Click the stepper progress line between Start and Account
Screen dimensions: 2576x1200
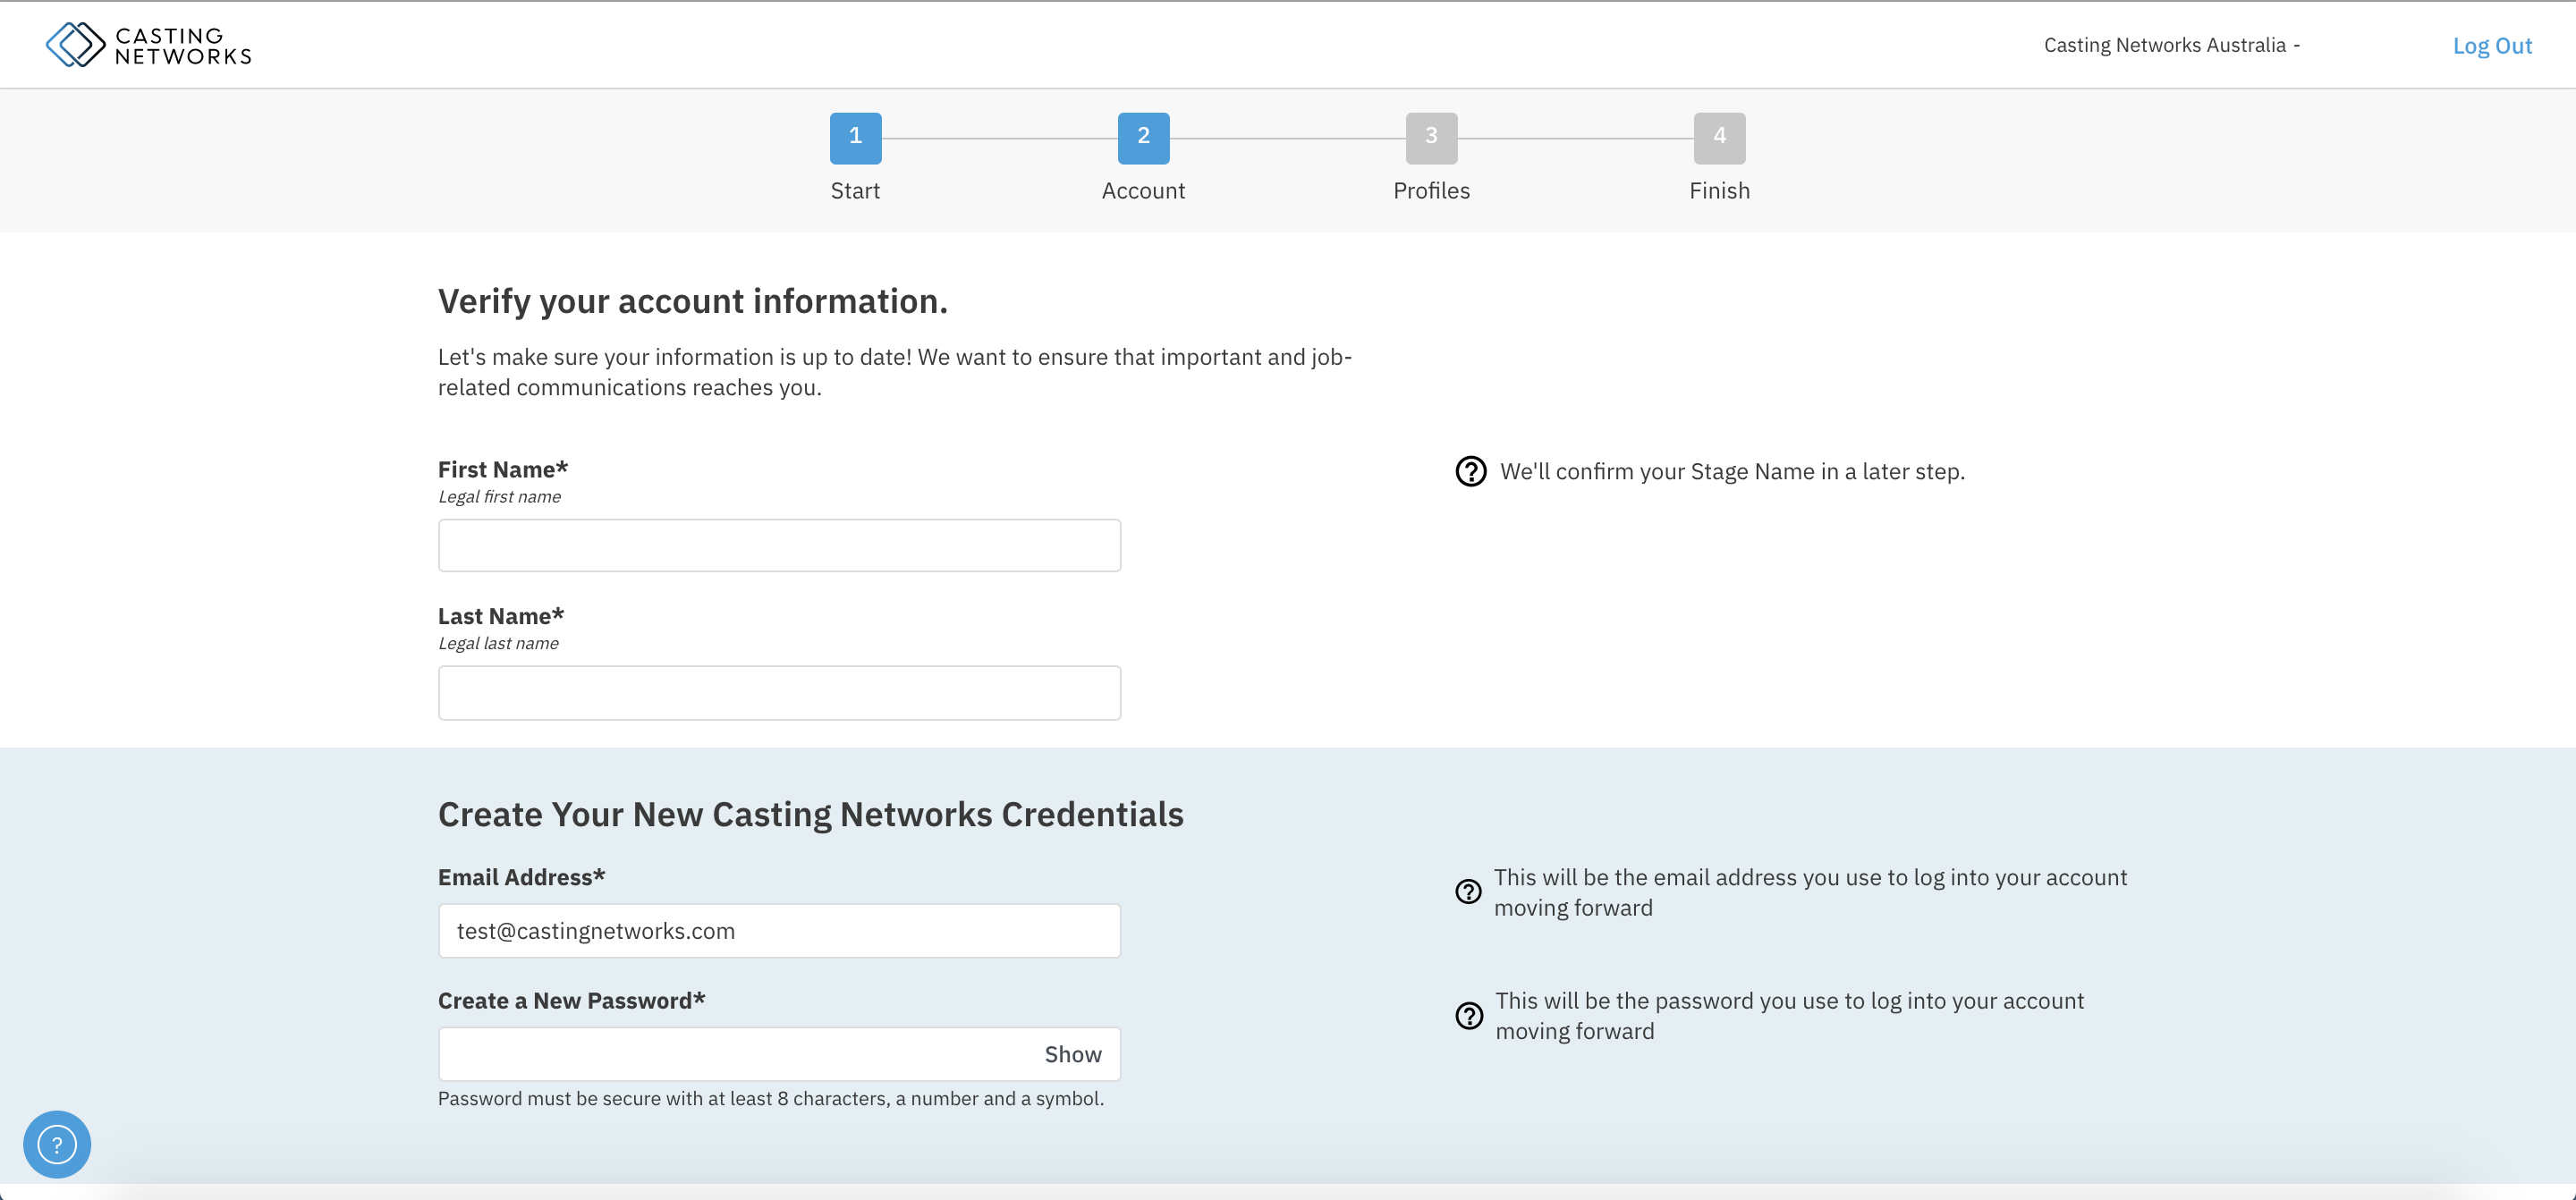pyautogui.click(x=1000, y=138)
